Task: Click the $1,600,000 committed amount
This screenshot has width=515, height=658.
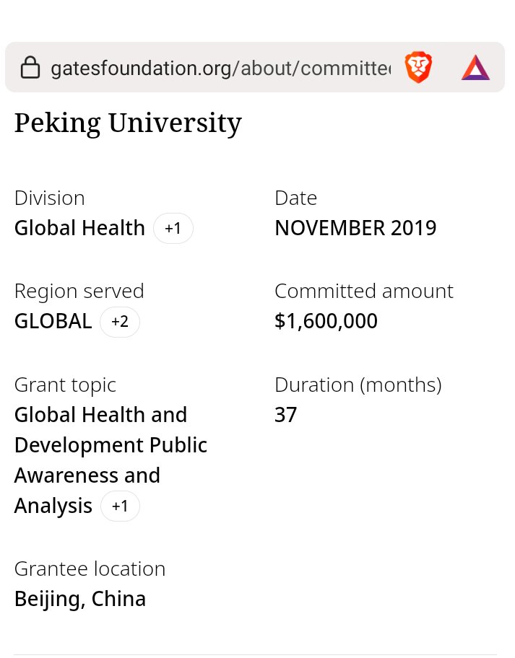Action: (326, 322)
